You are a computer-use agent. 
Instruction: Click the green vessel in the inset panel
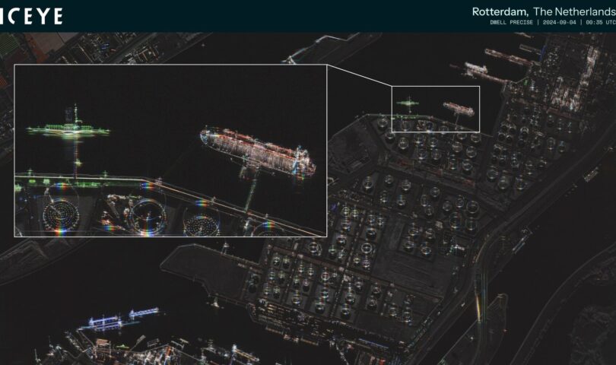pyautogui.click(x=68, y=130)
